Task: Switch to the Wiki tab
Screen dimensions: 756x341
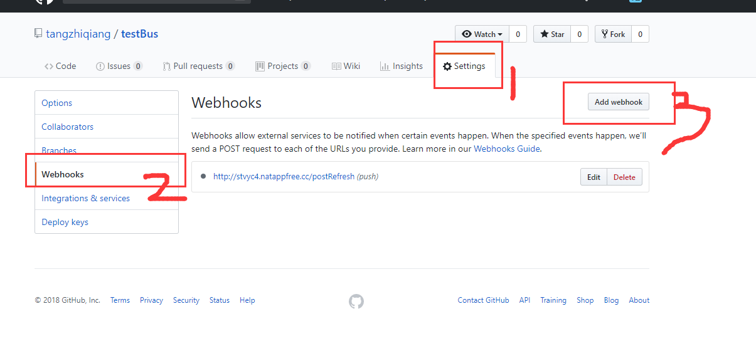Action: click(x=346, y=66)
